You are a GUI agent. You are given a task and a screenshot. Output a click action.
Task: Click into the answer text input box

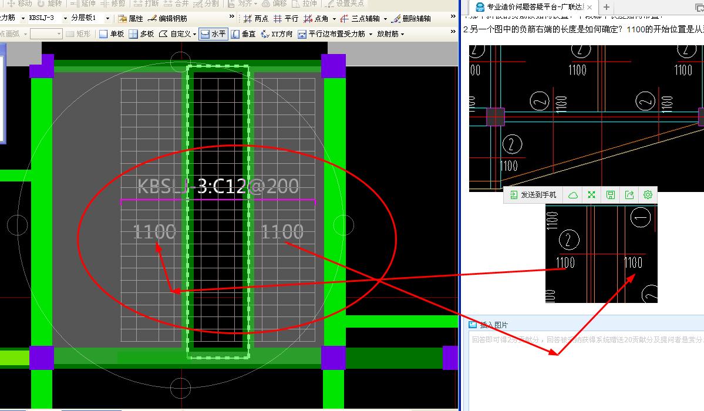[586, 370]
